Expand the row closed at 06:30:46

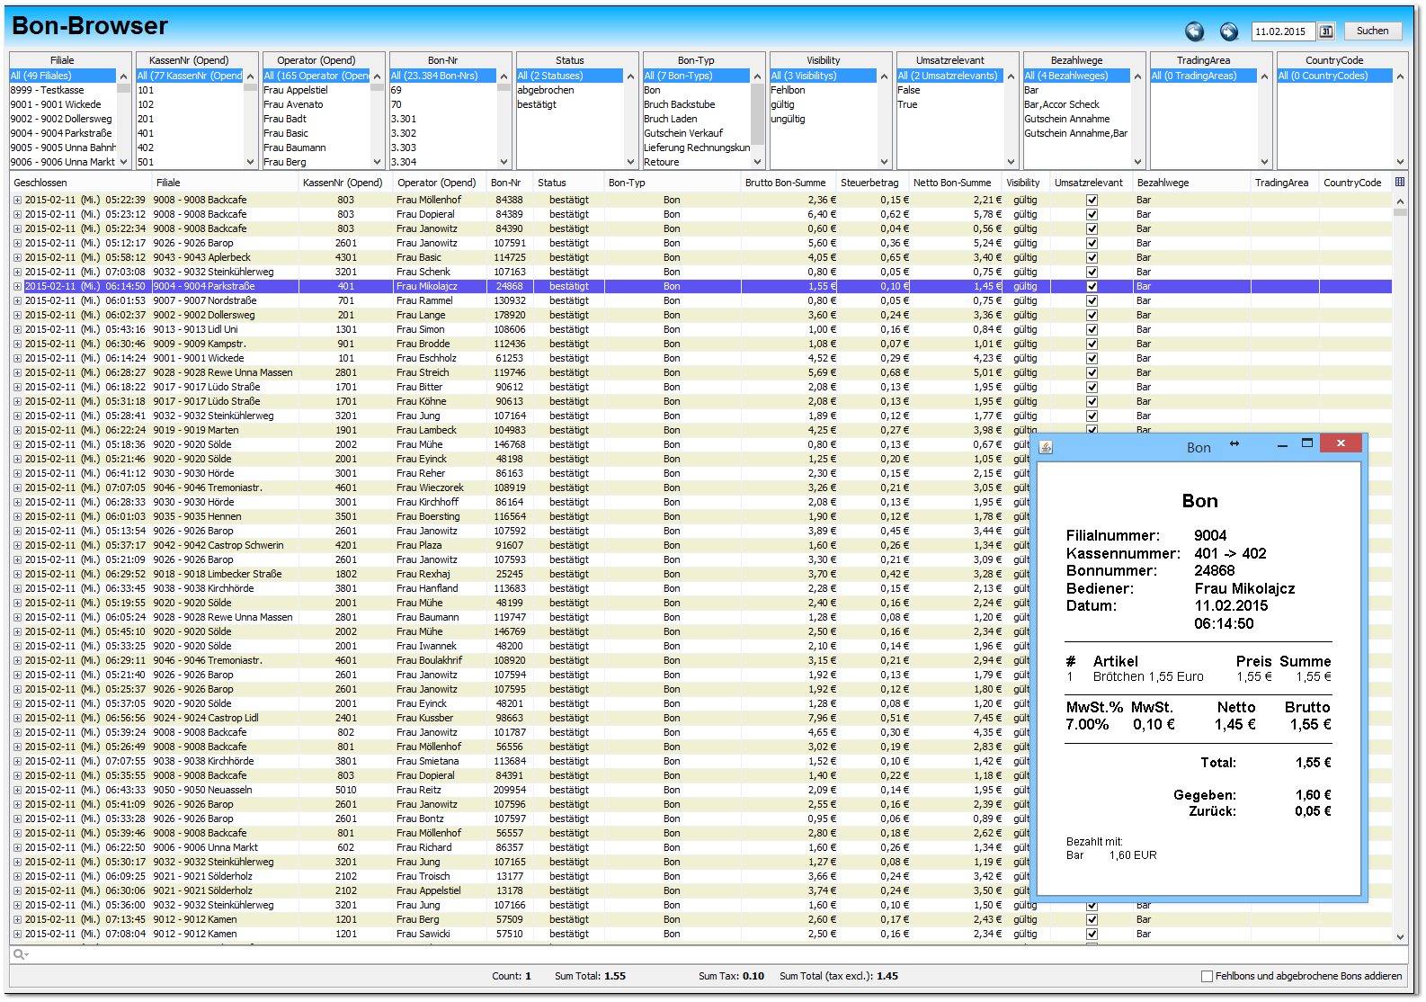(x=17, y=344)
